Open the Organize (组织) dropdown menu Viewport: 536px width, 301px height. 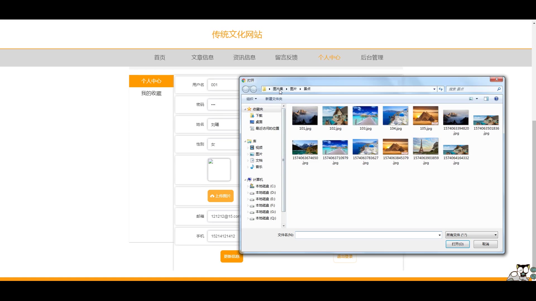pos(251,99)
